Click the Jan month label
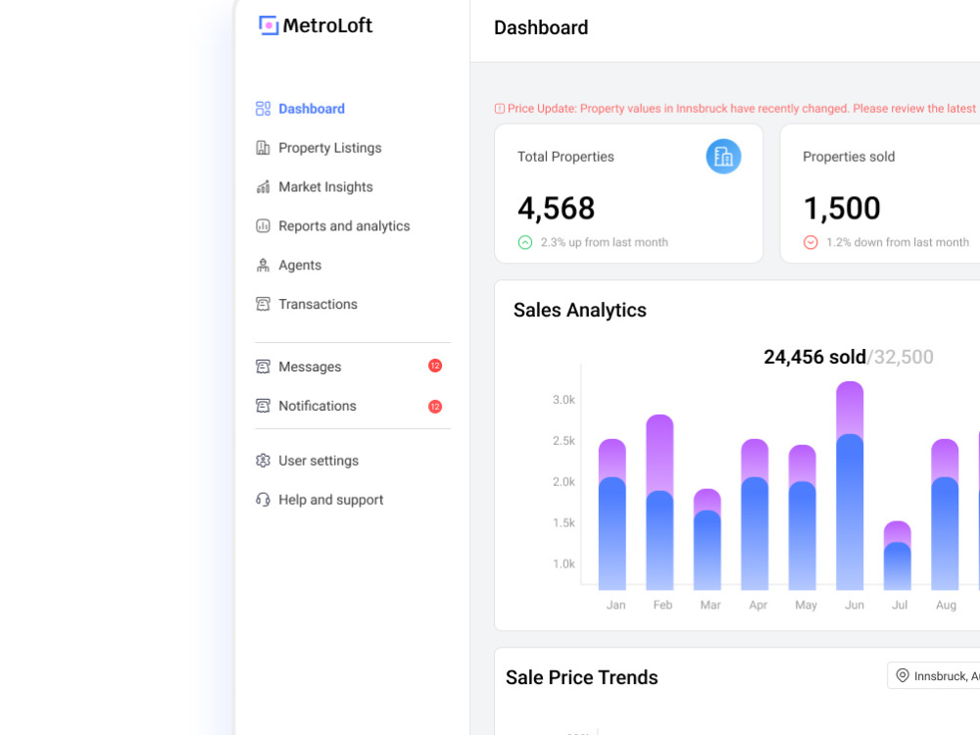 coord(615,605)
